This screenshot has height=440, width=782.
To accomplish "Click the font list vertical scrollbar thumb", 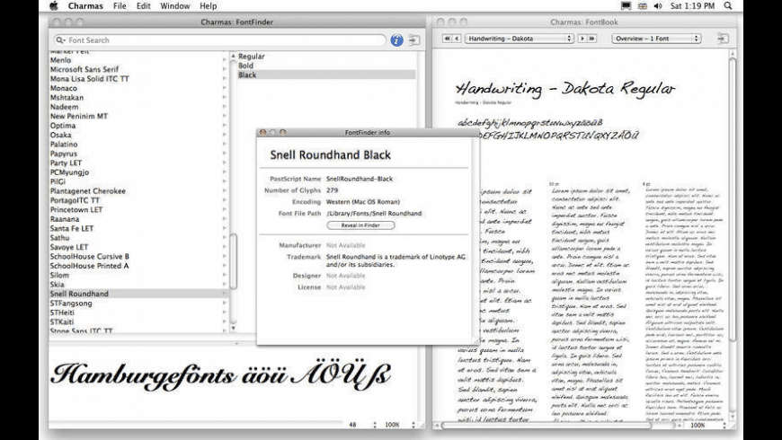I will click(233, 261).
